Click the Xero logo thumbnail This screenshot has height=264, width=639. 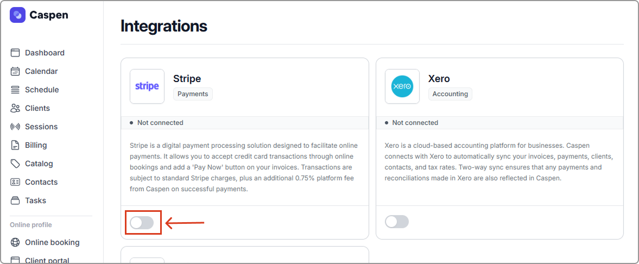(x=402, y=86)
